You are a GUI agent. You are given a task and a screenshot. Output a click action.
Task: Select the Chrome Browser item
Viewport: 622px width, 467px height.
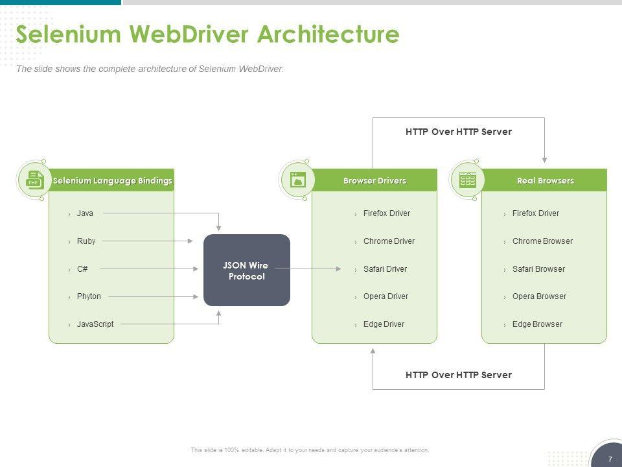(x=542, y=241)
